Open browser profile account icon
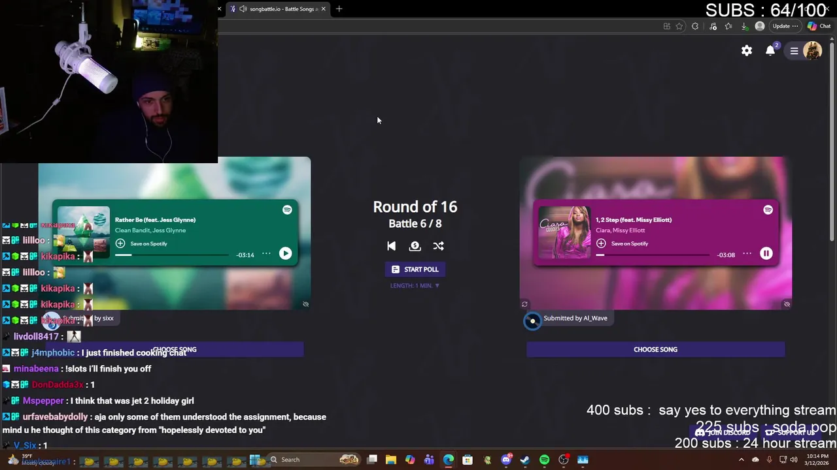The image size is (837, 470). (x=759, y=26)
